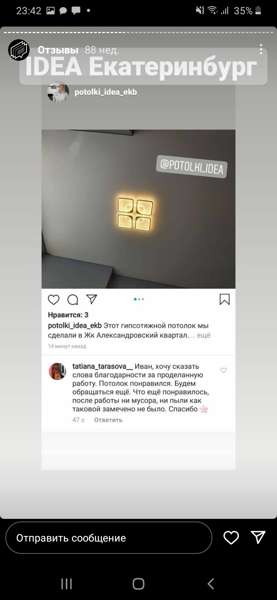
Task: Tap the Android back navigation arrow
Action: point(210,584)
